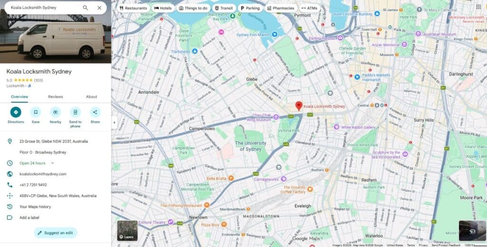Select the Hotels filter chip
The width and height of the screenshot is (487, 247).
163,8
